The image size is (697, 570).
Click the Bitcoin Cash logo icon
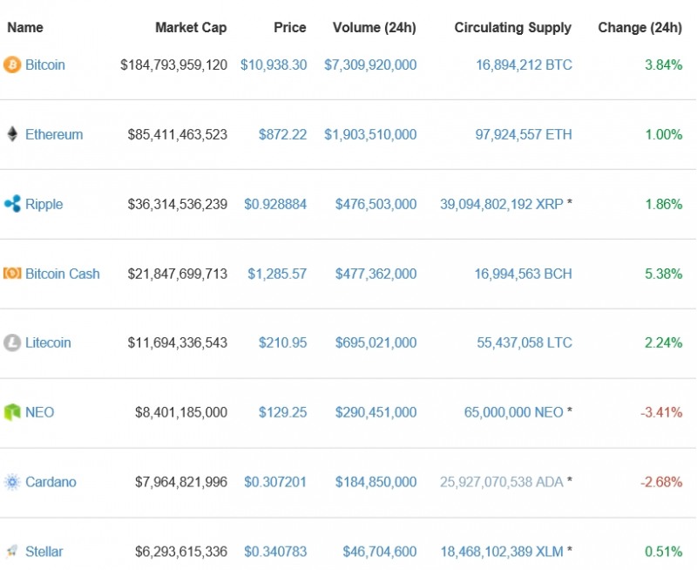(x=12, y=274)
